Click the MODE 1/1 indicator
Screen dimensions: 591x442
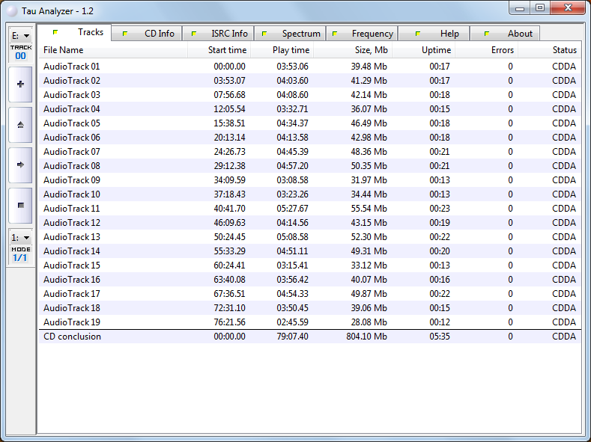tap(20, 254)
